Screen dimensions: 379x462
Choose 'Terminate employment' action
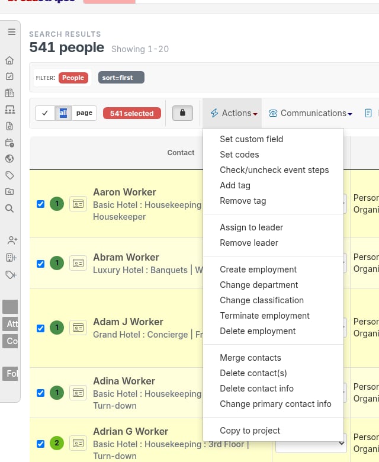pyautogui.click(x=265, y=316)
